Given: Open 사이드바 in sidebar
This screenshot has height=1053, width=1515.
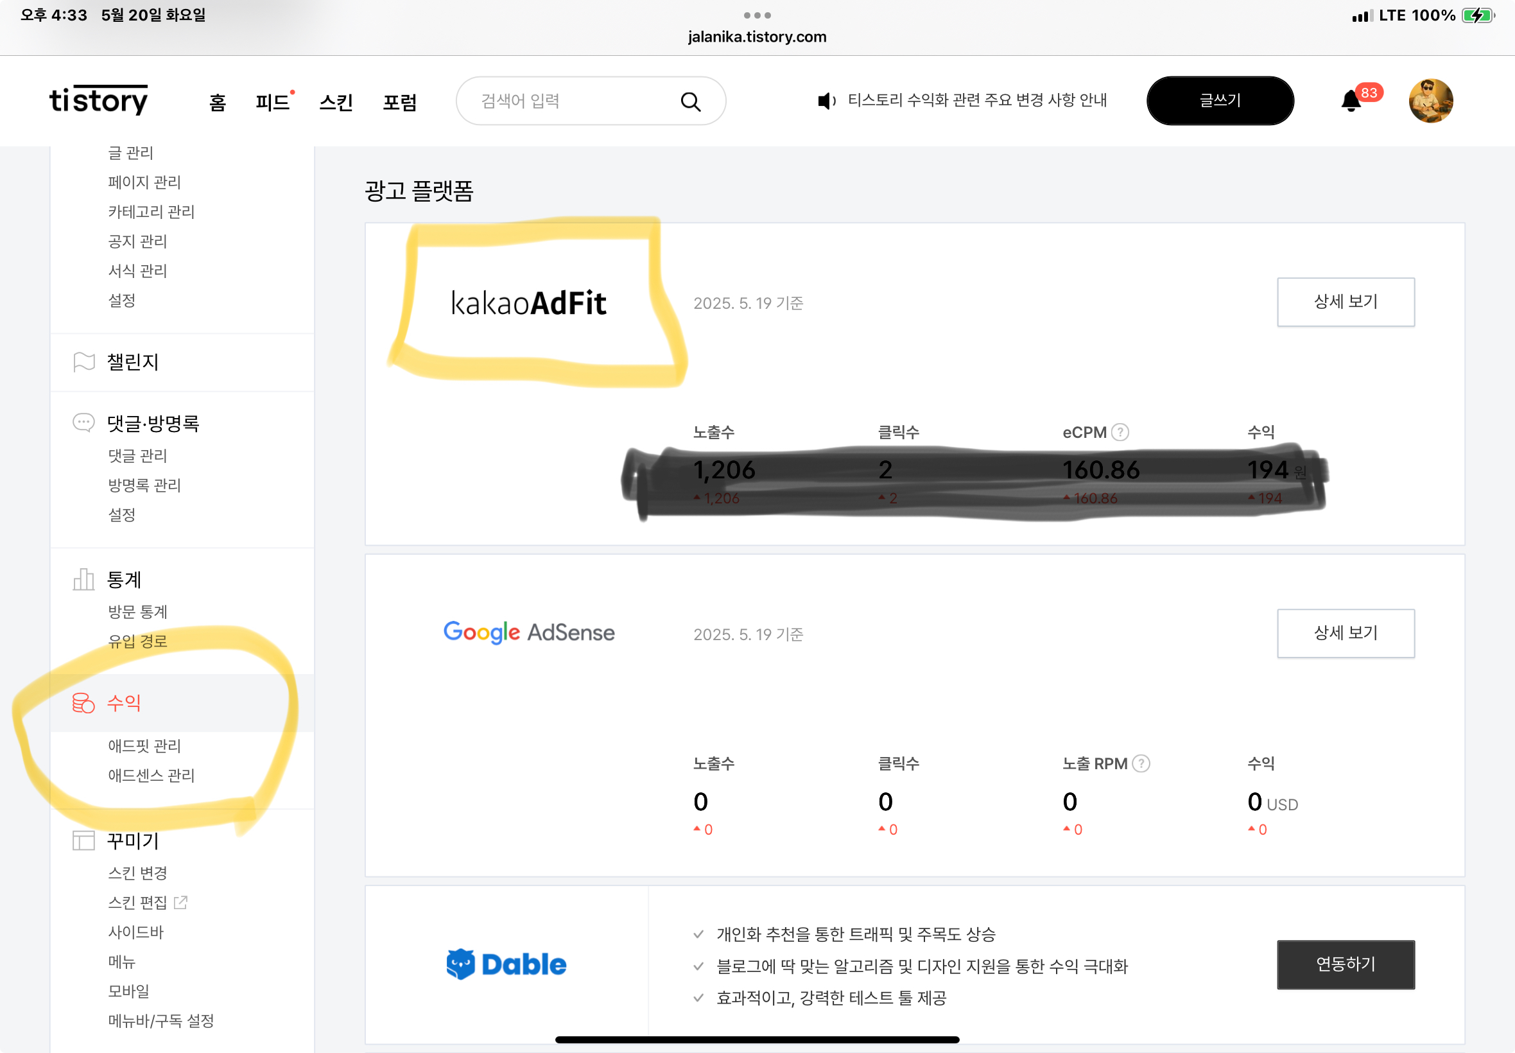Looking at the screenshot, I should (x=135, y=932).
